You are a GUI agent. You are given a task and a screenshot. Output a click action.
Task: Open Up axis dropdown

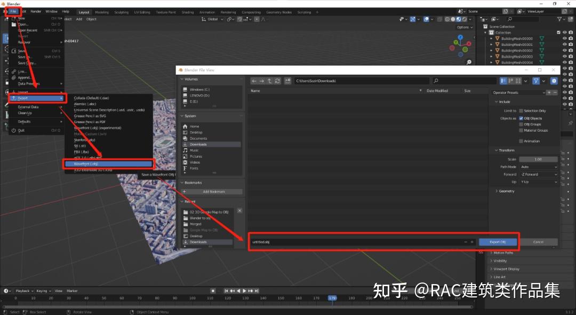click(538, 182)
